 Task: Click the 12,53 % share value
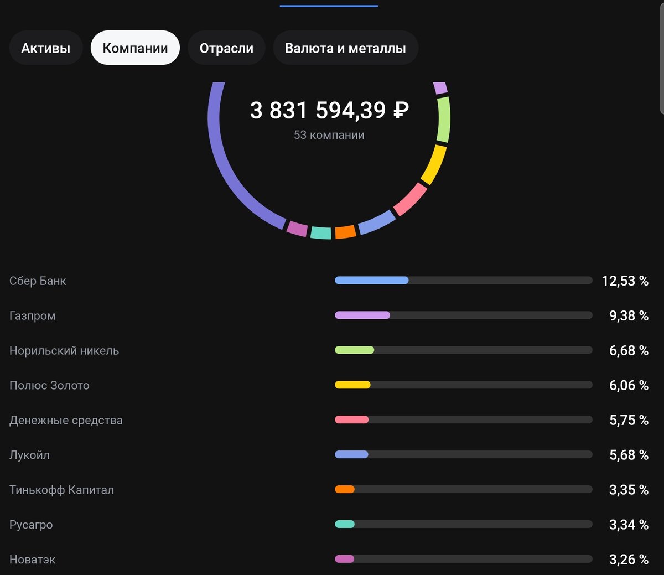pyautogui.click(x=625, y=281)
